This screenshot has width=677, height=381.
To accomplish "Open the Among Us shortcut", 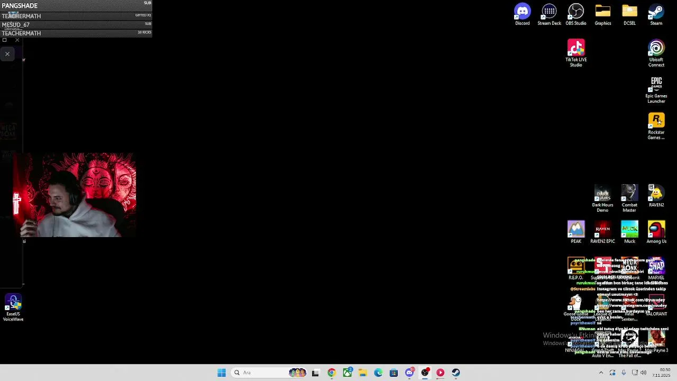I will pyautogui.click(x=656, y=232).
